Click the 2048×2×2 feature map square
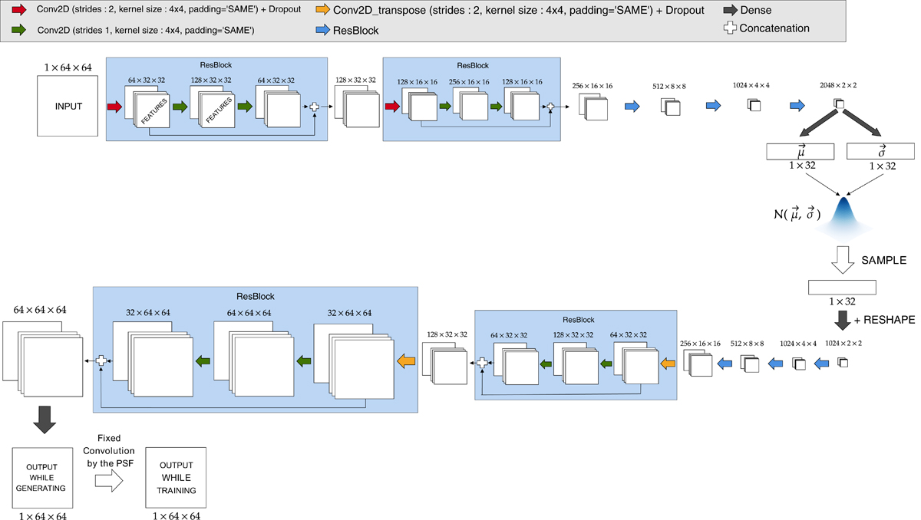The height and width of the screenshot is (520, 921). [839, 104]
